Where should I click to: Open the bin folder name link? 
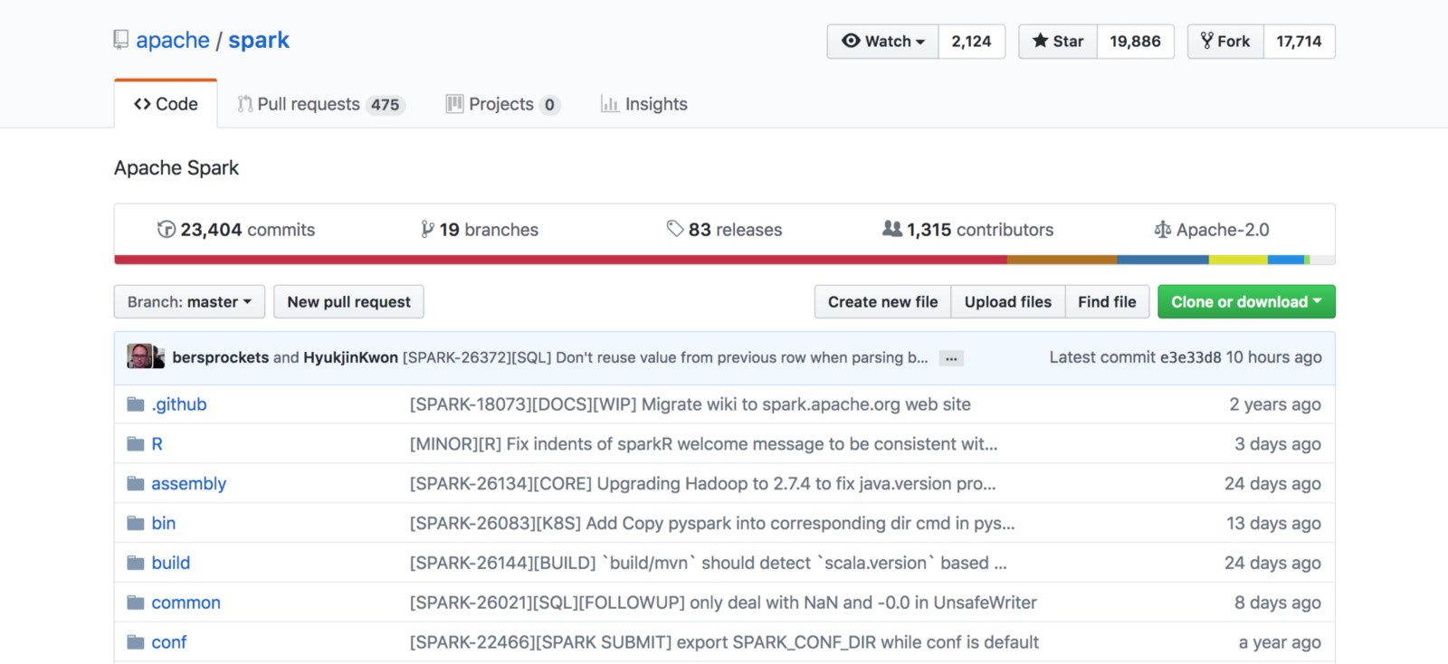[164, 523]
